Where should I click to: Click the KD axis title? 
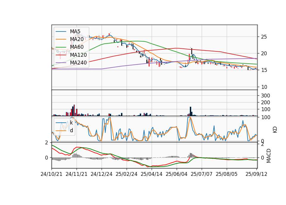pos(275,130)
